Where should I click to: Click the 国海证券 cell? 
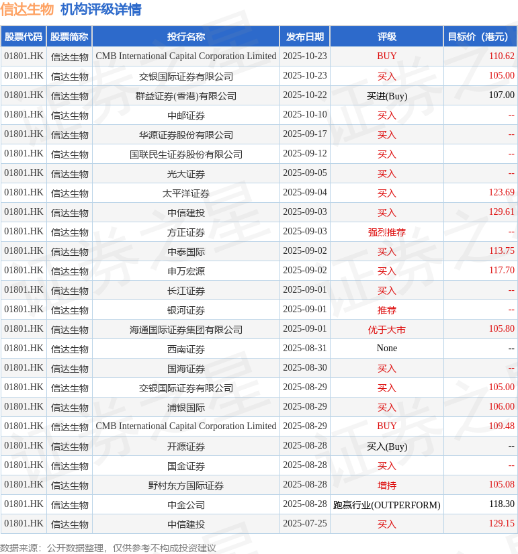(x=186, y=368)
